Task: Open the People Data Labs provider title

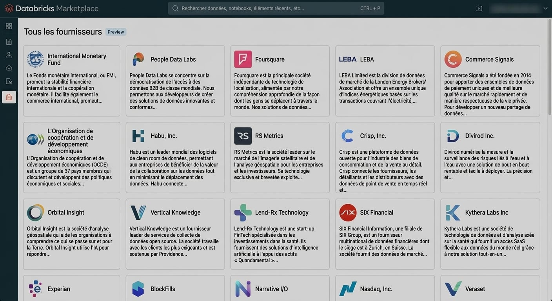Action: coord(173,59)
